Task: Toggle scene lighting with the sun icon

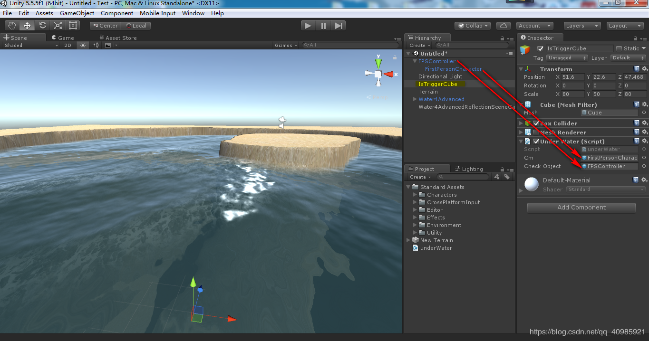Action: tap(83, 45)
